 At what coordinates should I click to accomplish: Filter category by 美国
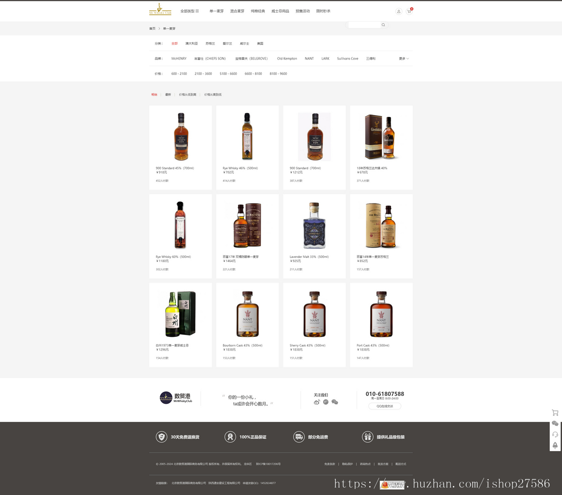260,44
